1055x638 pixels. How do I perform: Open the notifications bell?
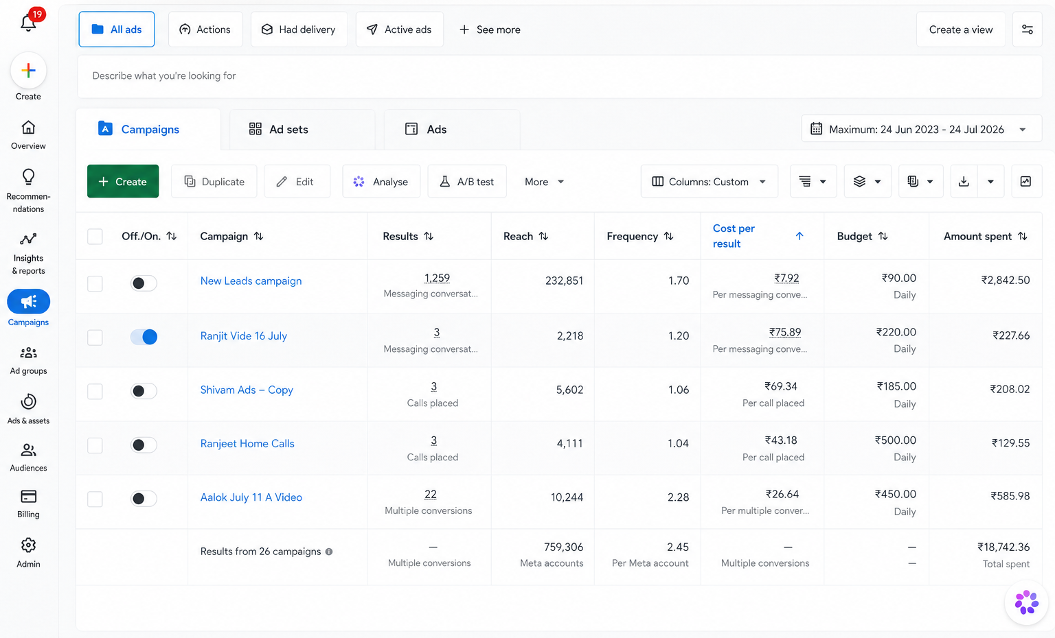tap(28, 23)
